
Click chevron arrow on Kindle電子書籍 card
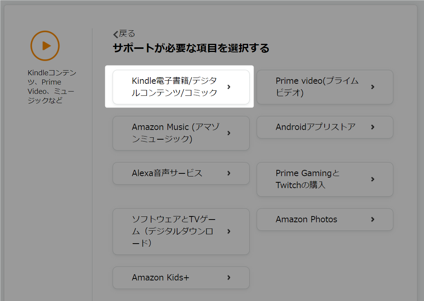click(229, 87)
